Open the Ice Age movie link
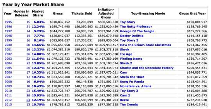The height and width of the screenshot is (109, 211). pyautogui.click(x=126, y=54)
